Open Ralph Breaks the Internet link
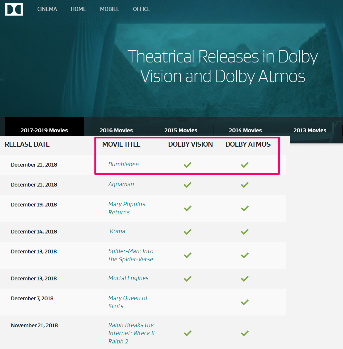Screen dimensions: 343x349 tap(132, 333)
